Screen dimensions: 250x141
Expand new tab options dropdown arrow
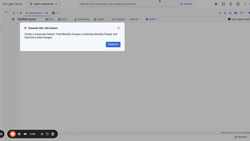point(58,13)
